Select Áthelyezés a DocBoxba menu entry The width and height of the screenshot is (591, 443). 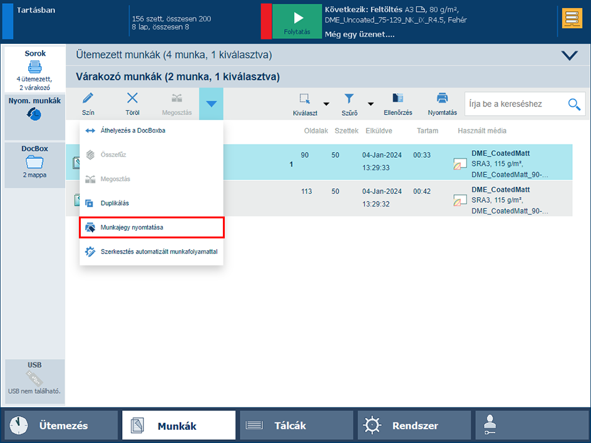152,131
